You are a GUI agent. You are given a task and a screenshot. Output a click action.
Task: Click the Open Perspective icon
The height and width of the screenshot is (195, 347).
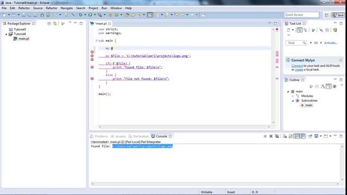[326, 15]
